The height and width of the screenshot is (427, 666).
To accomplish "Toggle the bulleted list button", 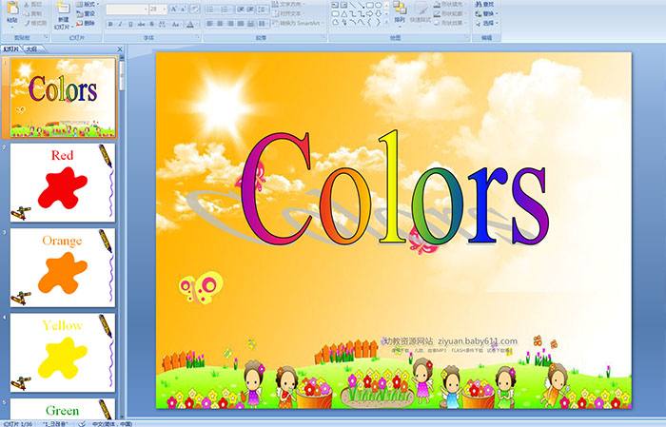I will pyautogui.click(x=211, y=9).
